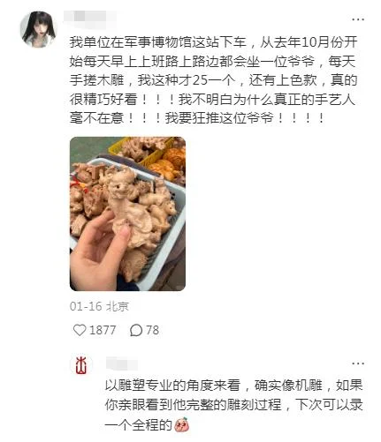Image resolution: width=381 pixels, height=442 pixels.
Task: Click the comment count 78
Action: (x=153, y=330)
